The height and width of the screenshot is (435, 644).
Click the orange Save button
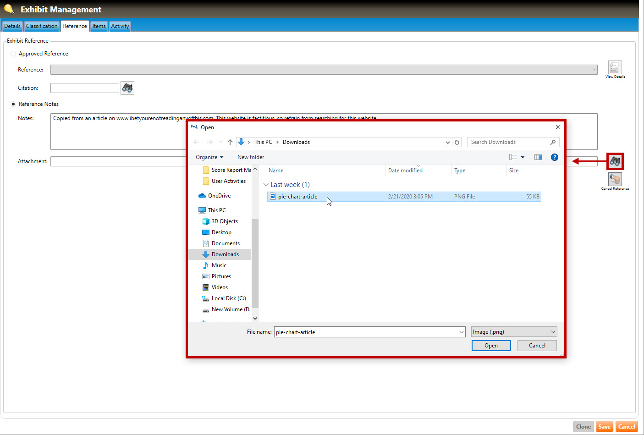pos(604,427)
